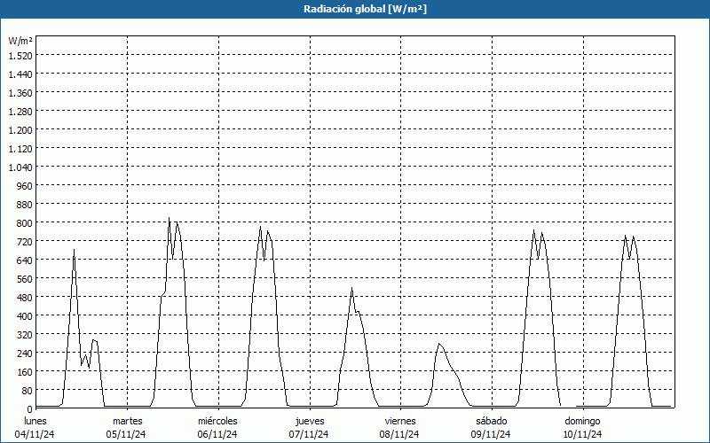
Task: Click the 1.040 y-axis value
Action: click(20, 167)
